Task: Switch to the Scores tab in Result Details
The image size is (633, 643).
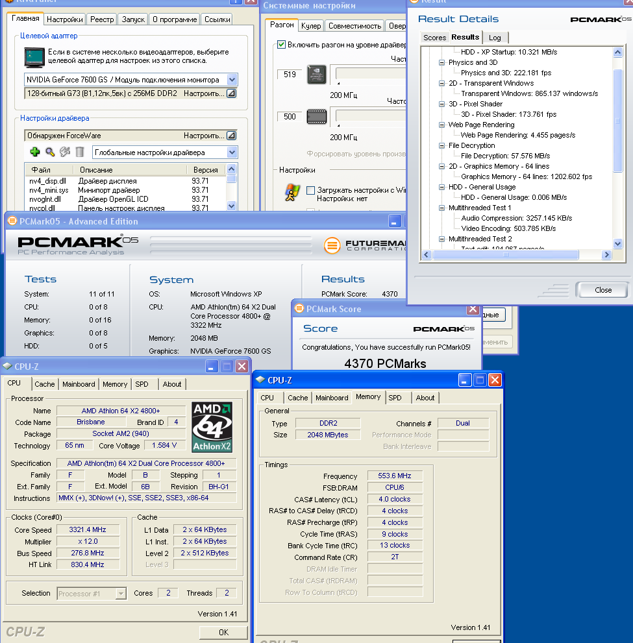Action: [434, 38]
